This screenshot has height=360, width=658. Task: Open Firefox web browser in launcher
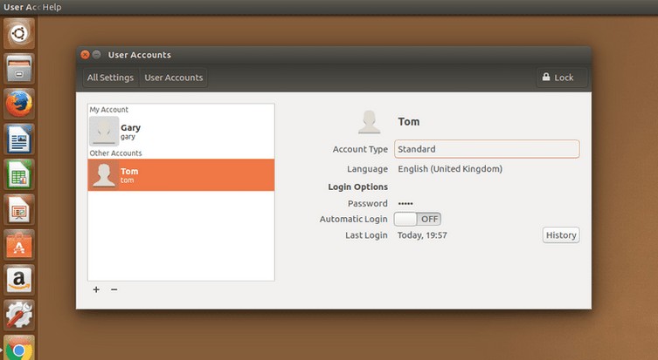(x=19, y=104)
